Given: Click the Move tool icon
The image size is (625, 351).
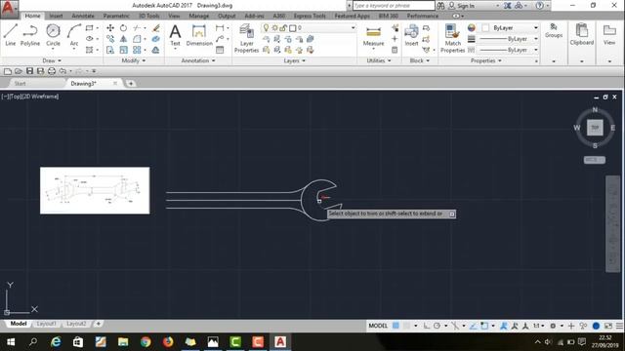Looking at the screenshot, I should click(110, 28).
